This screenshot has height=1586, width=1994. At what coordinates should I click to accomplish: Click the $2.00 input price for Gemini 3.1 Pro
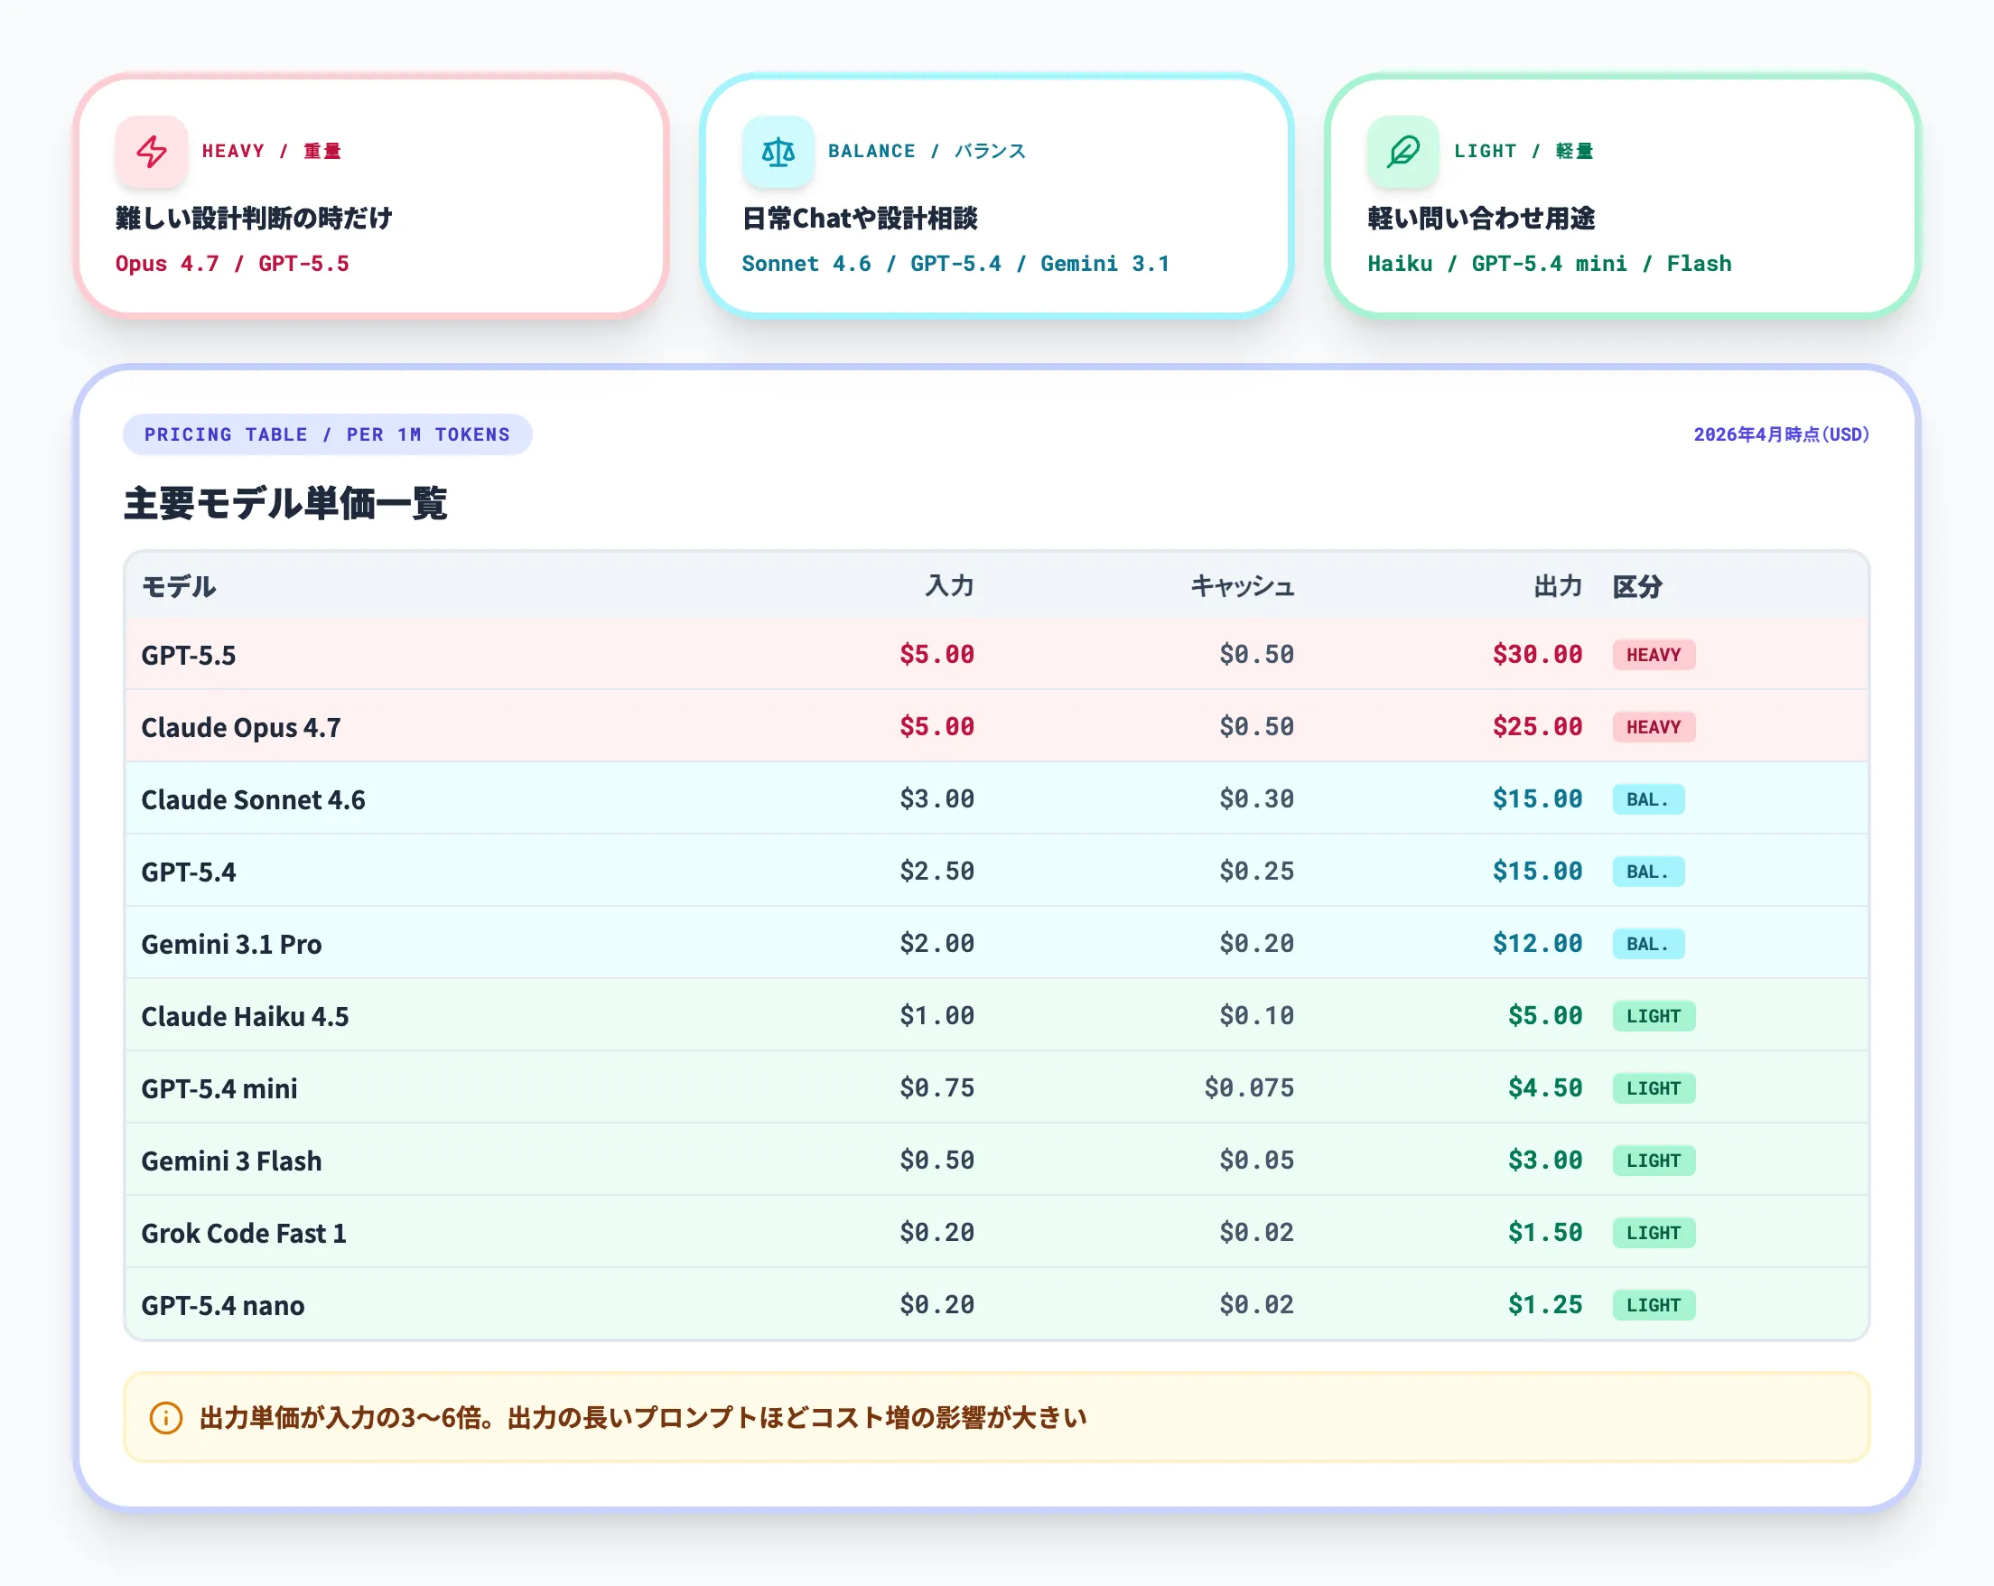pyautogui.click(x=936, y=943)
